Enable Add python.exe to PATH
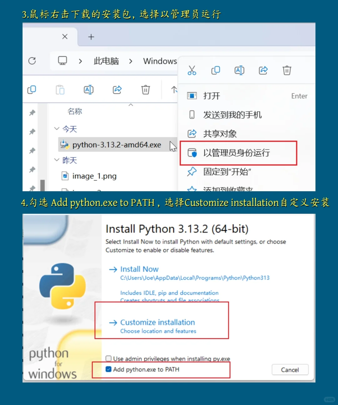Screen dimensions: 338x405 tap(108, 369)
